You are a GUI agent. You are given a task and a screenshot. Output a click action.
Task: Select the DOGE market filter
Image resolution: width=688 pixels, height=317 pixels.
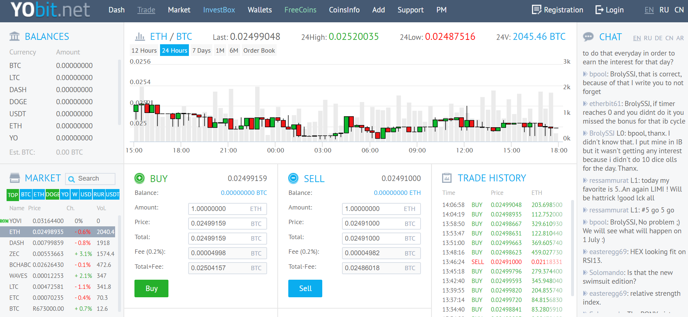click(x=53, y=195)
